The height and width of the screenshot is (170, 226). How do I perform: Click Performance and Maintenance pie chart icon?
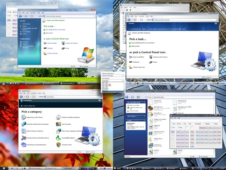tap(24, 144)
